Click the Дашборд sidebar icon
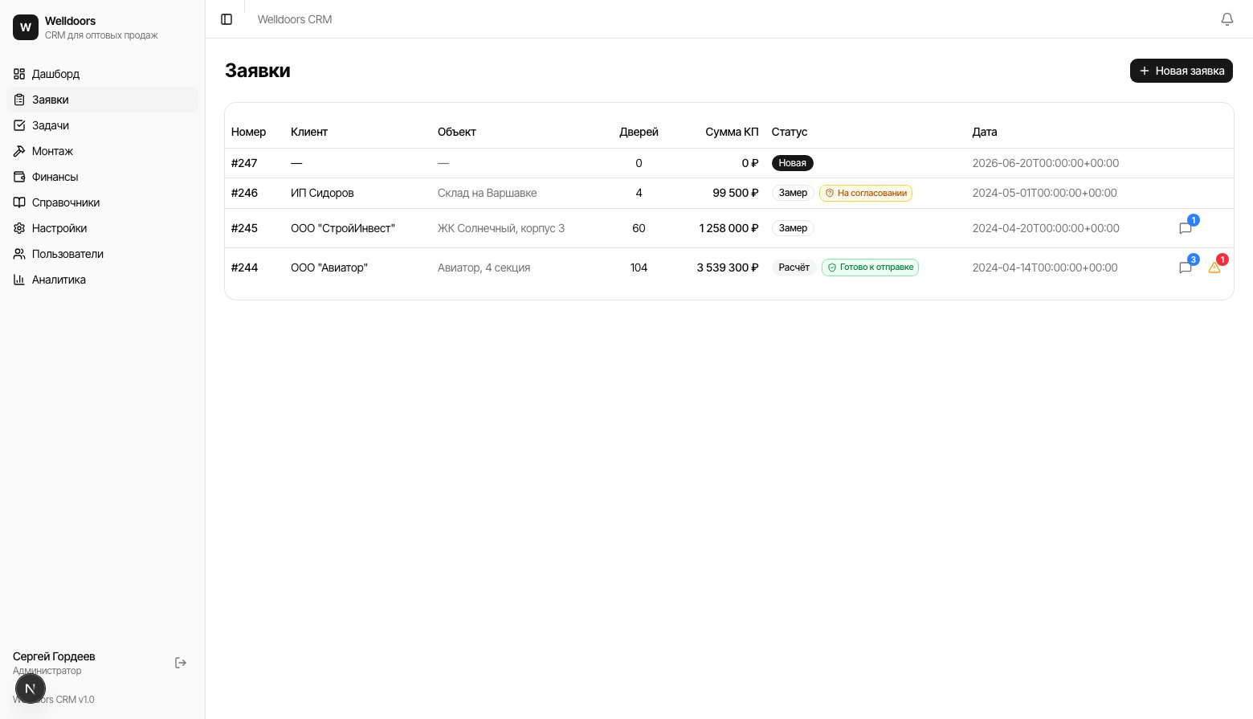Screen dimensions: 1253x719 (x=19, y=74)
